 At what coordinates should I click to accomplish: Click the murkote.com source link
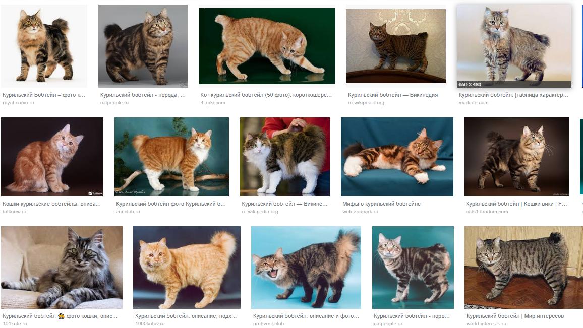(x=474, y=103)
